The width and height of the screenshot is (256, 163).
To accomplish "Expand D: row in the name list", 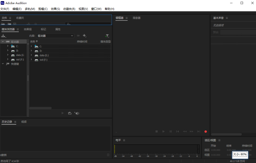I will tap(31, 51).
